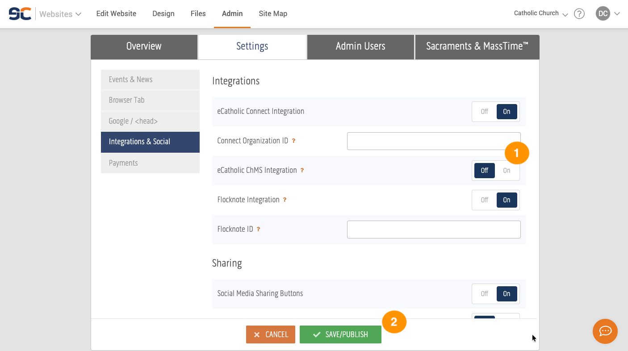The height and width of the screenshot is (351, 628).
Task: Show help tooltip for Flocknote ID
Action: tap(258, 229)
